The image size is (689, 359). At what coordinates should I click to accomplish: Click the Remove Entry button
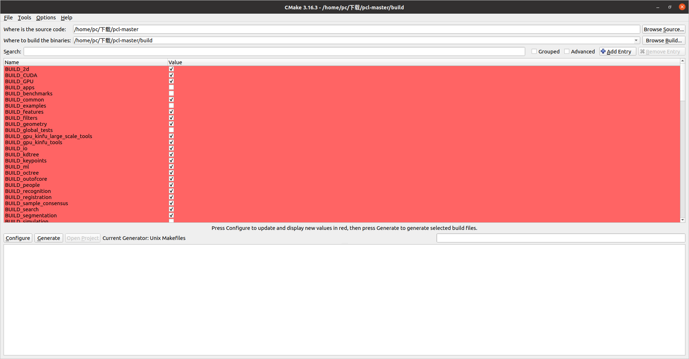point(662,52)
